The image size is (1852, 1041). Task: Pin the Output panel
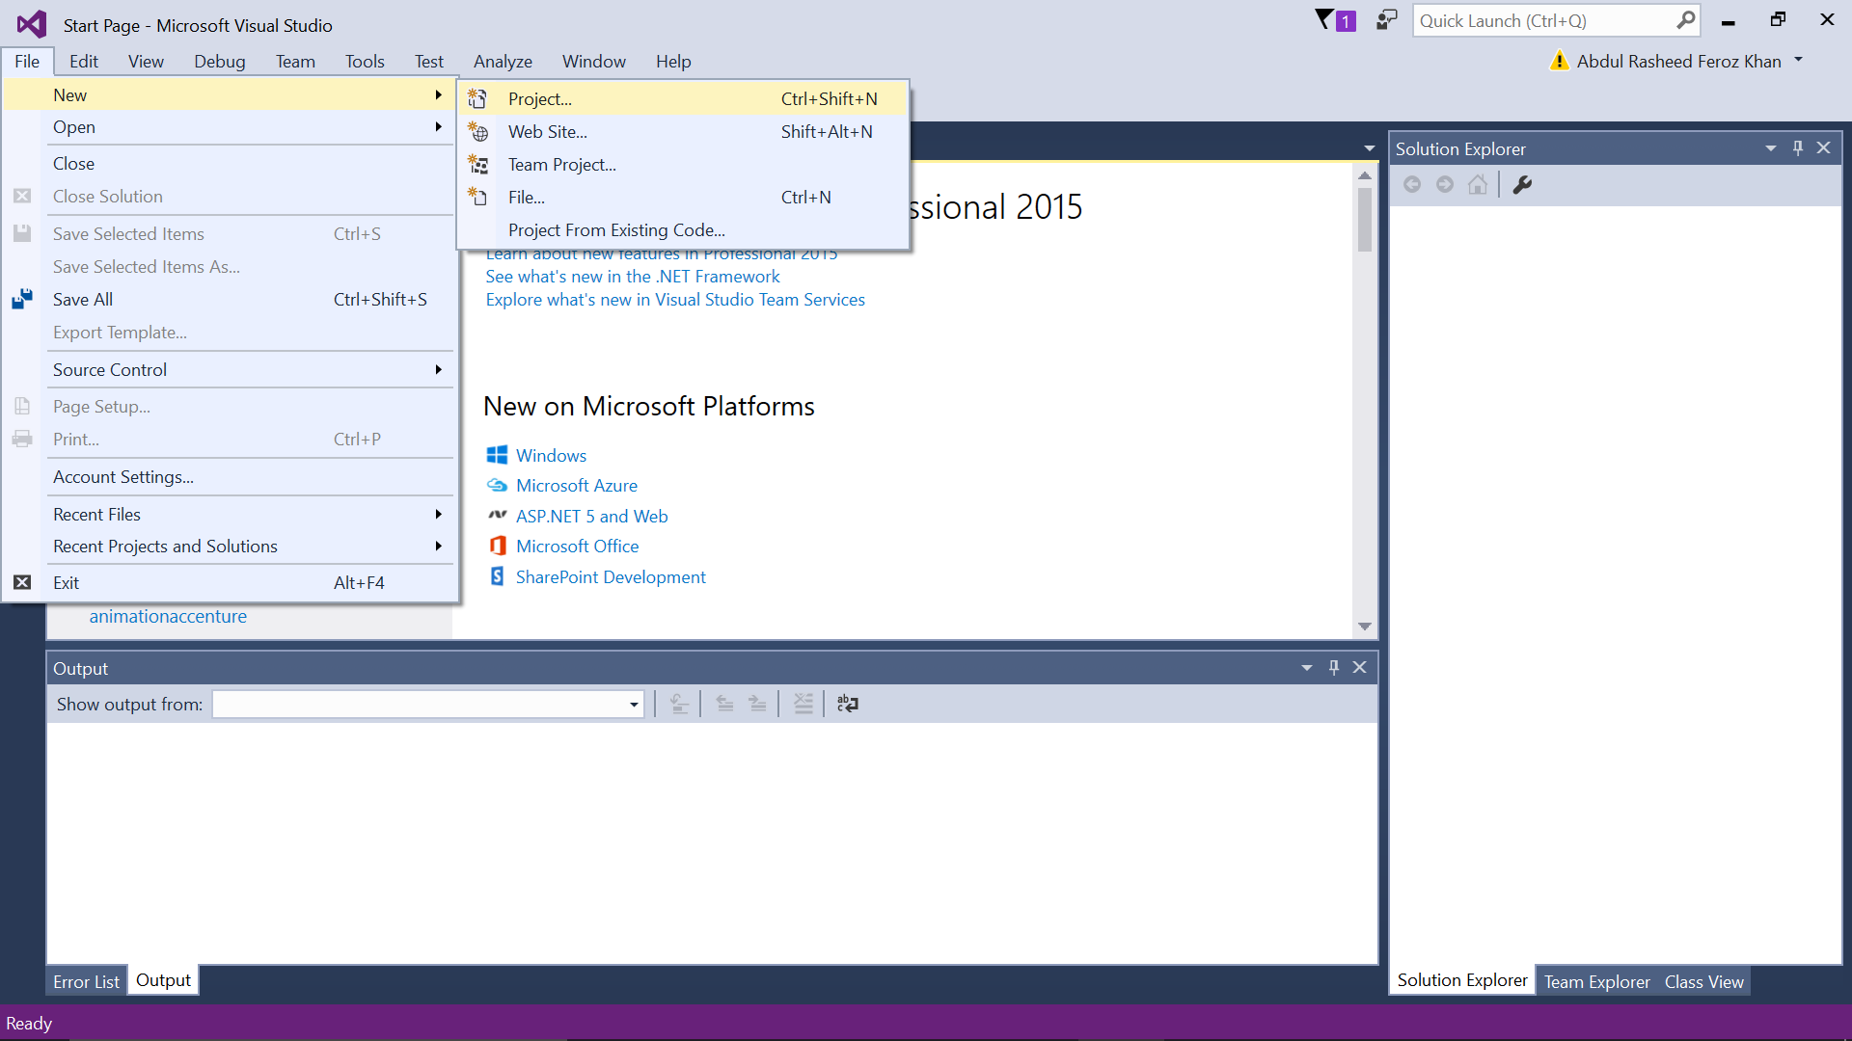click(1333, 667)
